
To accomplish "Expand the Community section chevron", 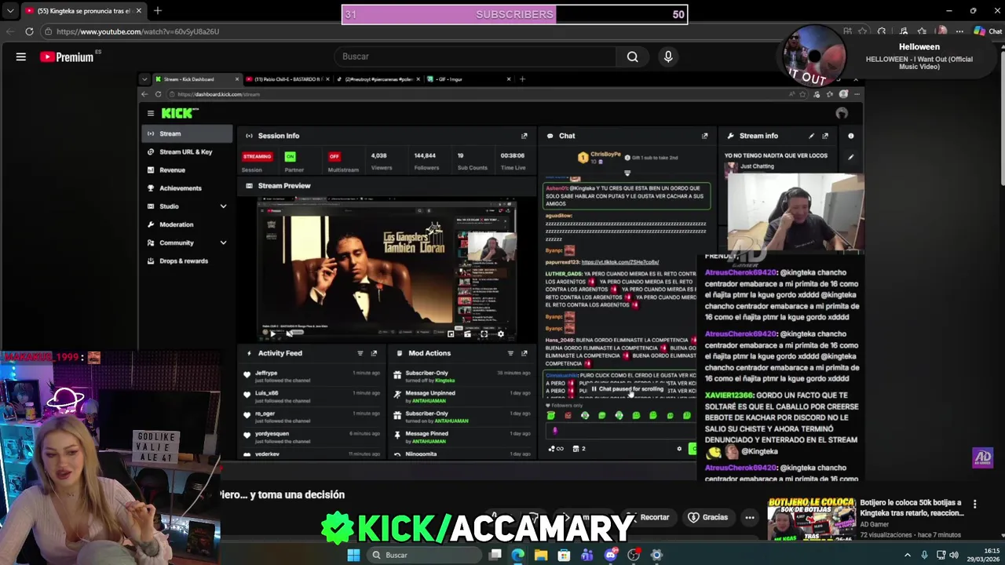I will click(x=223, y=242).
